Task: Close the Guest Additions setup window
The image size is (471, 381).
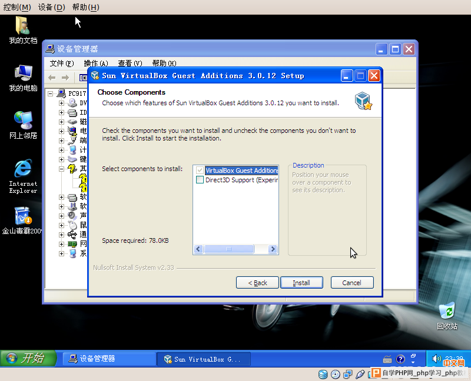Action: coord(374,76)
